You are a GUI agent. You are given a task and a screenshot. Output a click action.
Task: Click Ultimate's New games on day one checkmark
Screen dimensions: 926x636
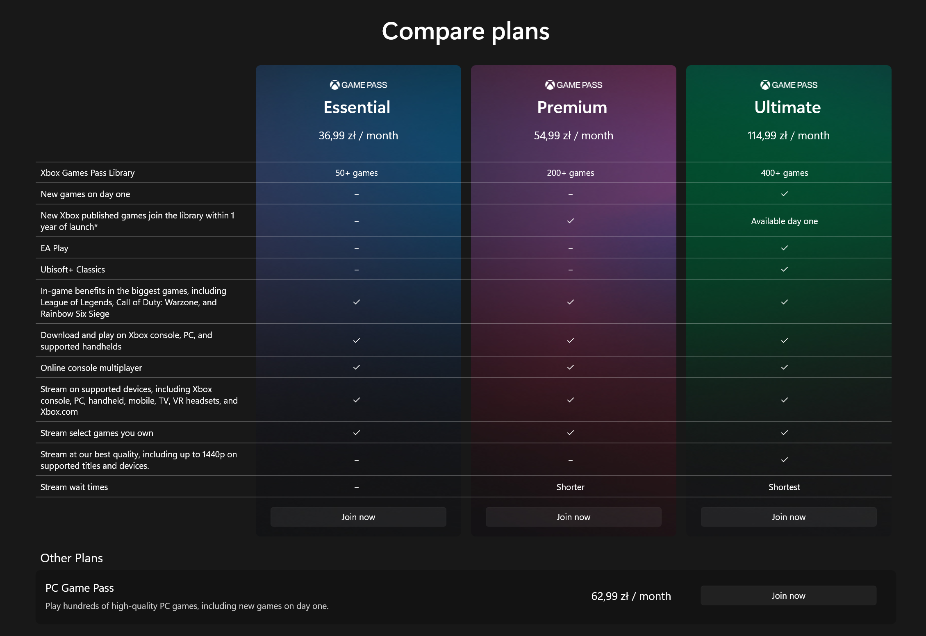pyautogui.click(x=784, y=194)
